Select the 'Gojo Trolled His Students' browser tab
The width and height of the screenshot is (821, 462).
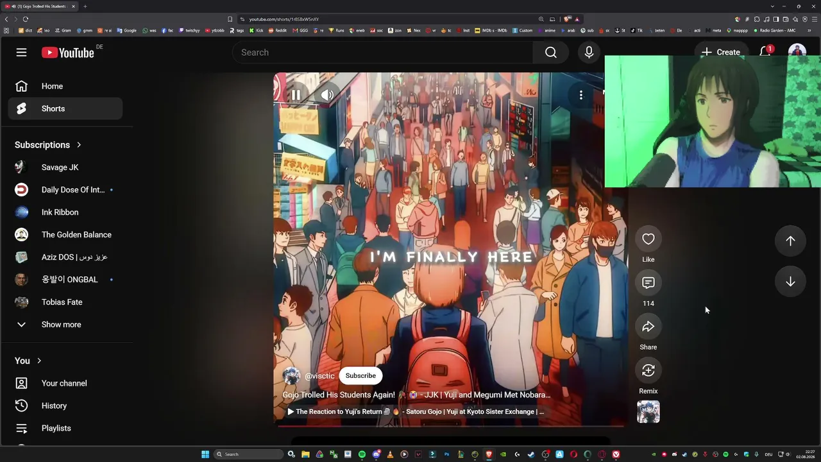tap(40, 6)
